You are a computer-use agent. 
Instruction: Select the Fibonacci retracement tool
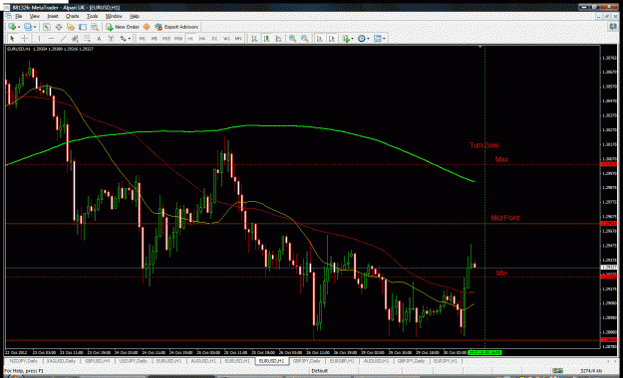tap(87, 39)
